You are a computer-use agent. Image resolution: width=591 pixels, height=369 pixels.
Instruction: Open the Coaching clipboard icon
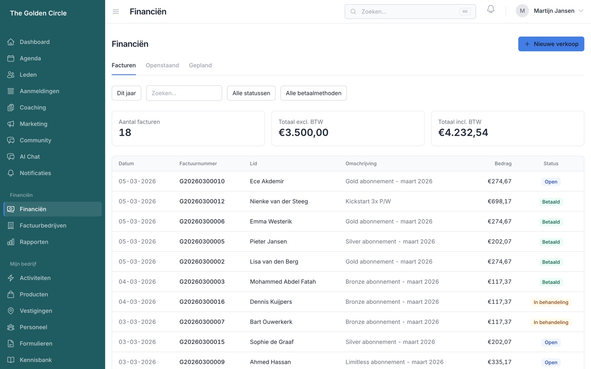11,107
